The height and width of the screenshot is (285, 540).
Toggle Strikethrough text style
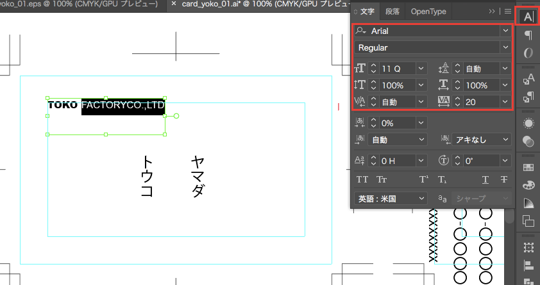(x=504, y=179)
